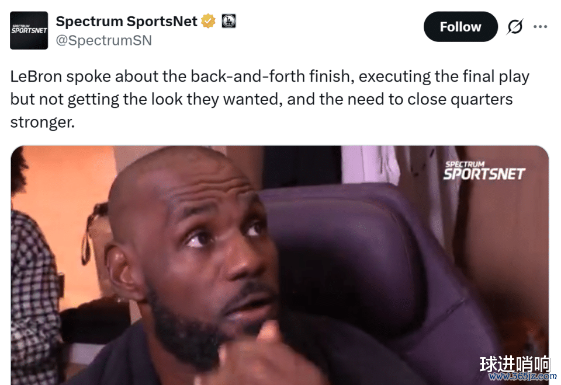Click the word stronger ending the tweet
Image resolution: width=561 pixels, height=385 pixels.
(42, 122)
